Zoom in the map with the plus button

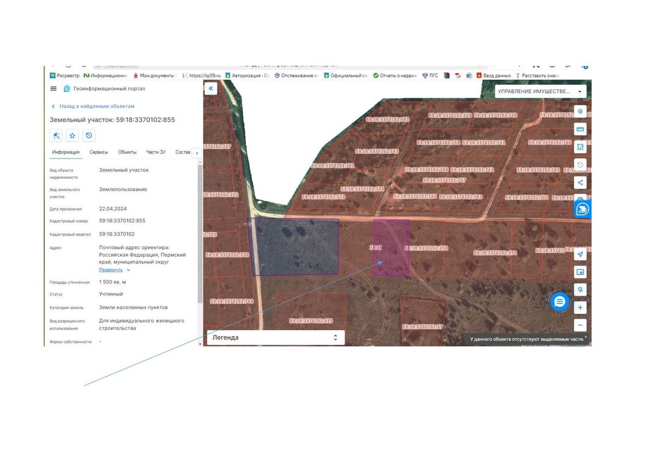point(580,308)
